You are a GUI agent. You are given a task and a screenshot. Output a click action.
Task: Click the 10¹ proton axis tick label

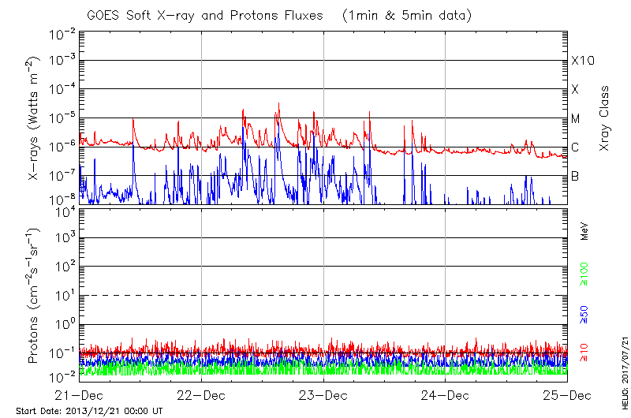(64, 295)
